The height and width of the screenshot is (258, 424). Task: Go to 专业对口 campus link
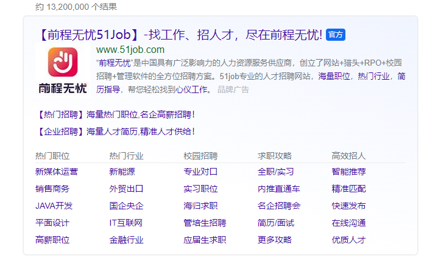coord(200,172)
